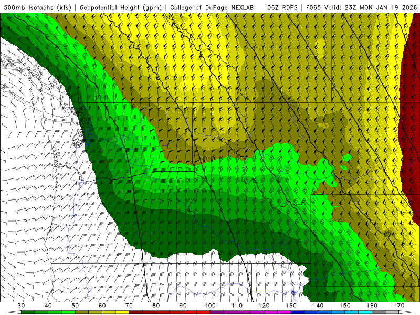Click the '60' label on the color scale
Screen dimensions: 420x315
(x=102, y=306)
